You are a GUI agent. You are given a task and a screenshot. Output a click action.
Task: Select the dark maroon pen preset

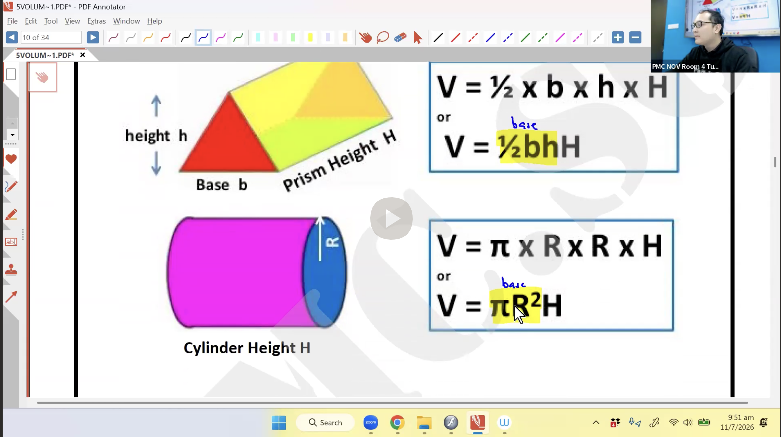[x=113, y=37]
